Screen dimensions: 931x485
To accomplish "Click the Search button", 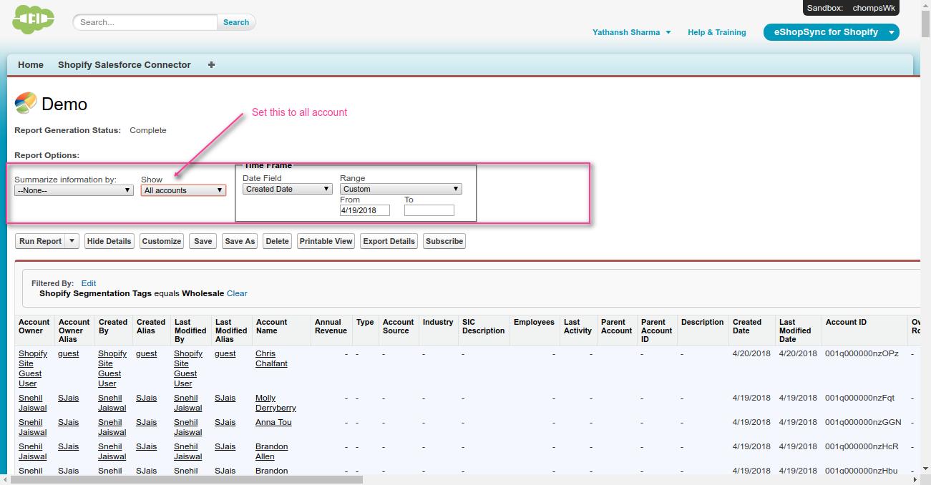I will coord(236,22).
